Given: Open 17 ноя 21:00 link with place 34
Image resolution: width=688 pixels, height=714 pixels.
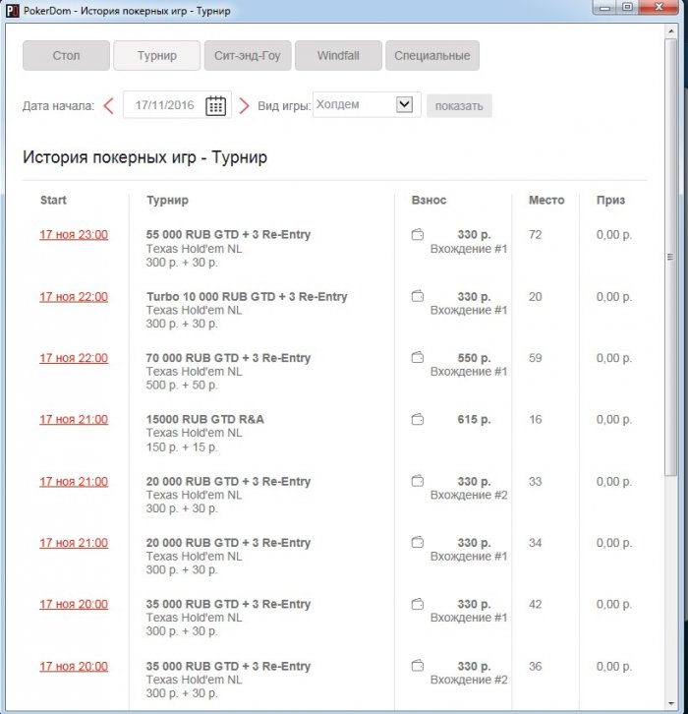Looking at the screenshot, I should (74, 543).
